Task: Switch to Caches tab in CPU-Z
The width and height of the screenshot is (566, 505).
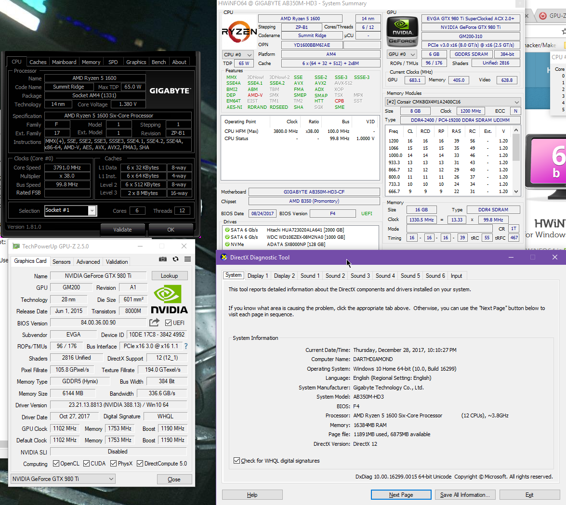Action: pyautogui.click(x=38, y=62)
